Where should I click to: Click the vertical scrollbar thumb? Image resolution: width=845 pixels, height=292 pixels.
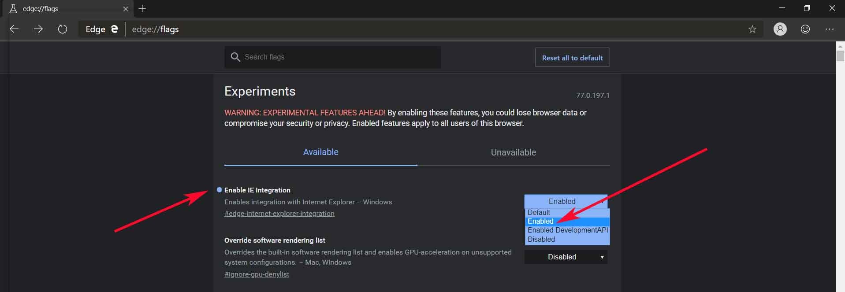point(840,56)
